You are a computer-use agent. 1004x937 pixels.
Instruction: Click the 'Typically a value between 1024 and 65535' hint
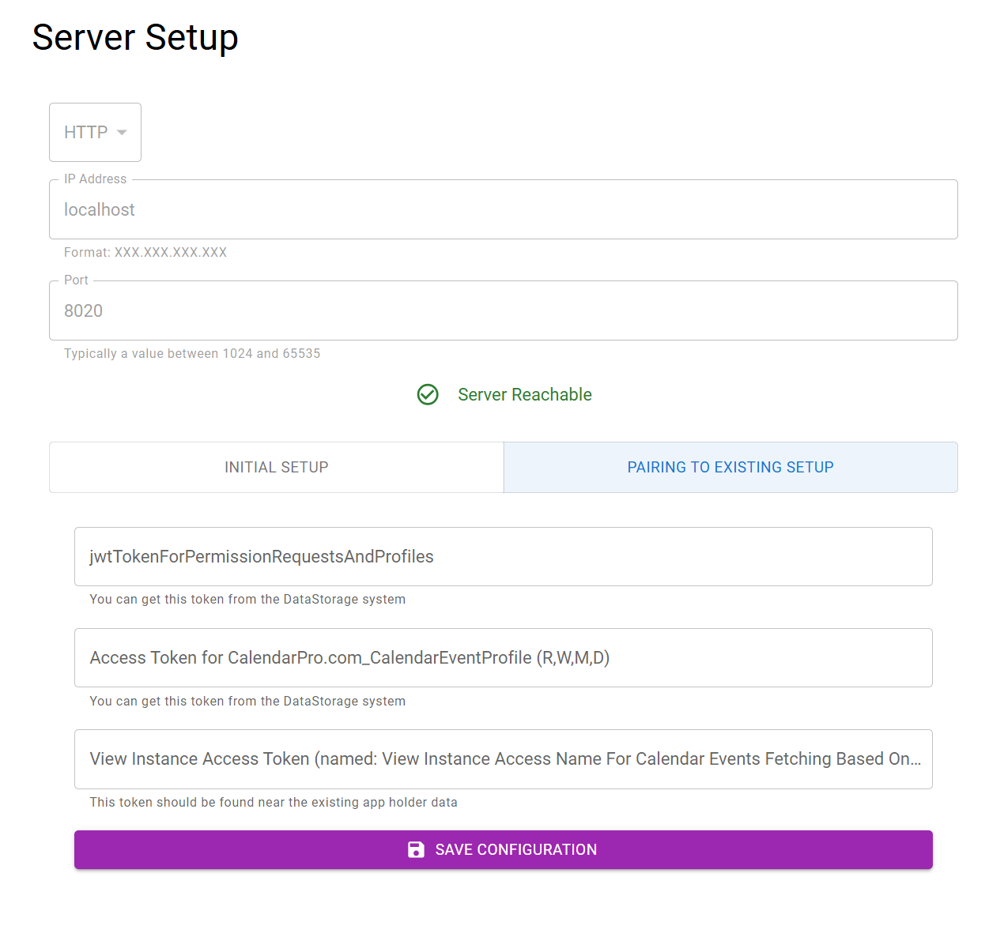point(192,353)
